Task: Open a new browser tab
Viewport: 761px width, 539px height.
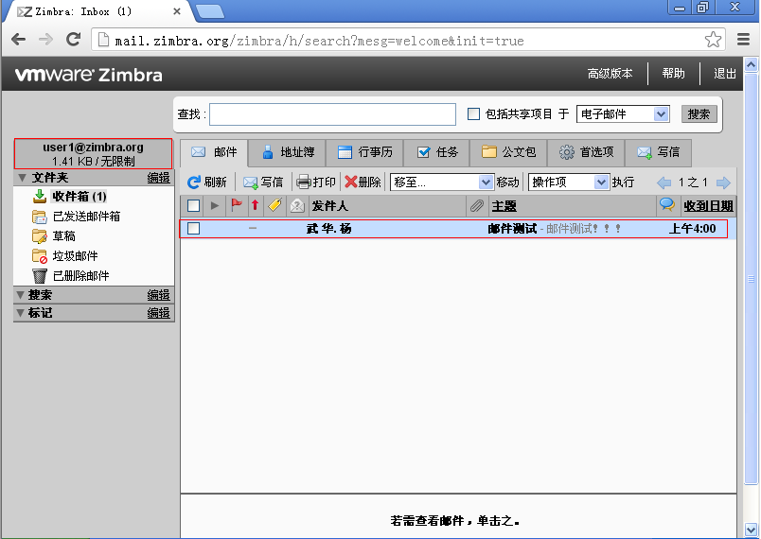Action: [210, 11]
